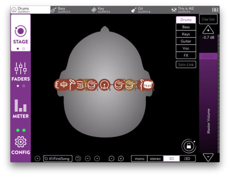Open the CONFIG gear settings
This screenshot has width=230, height=177.
[21, 145]
